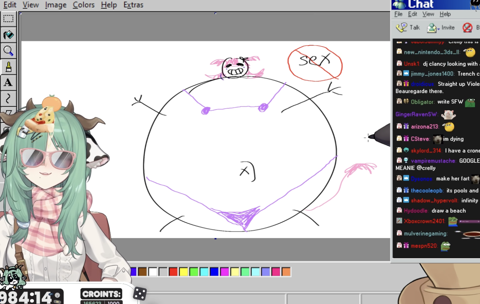The image size is (480, 304).
Task: Open the View menu in Chat window
Action: [428, 14]
